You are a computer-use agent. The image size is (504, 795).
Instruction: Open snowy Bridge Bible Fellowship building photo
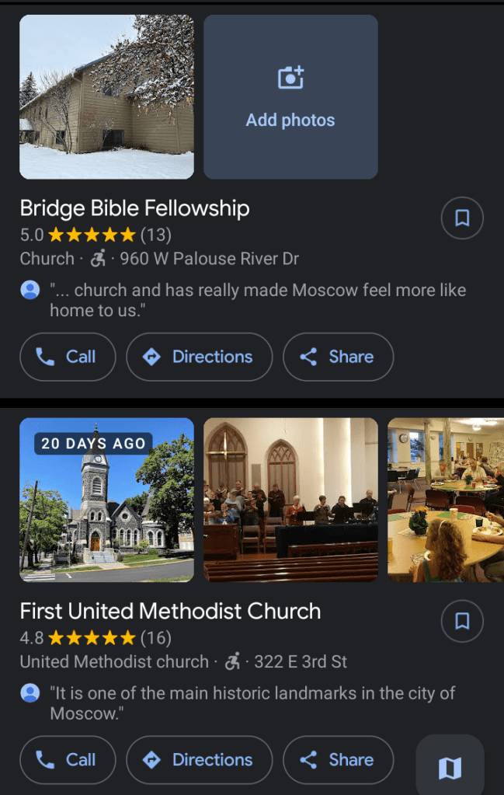click(x=106, y=97)
